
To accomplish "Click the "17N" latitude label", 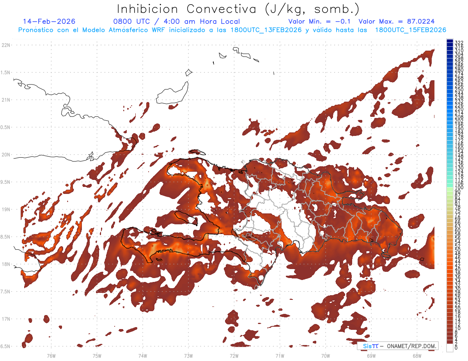I will (6, 319).
